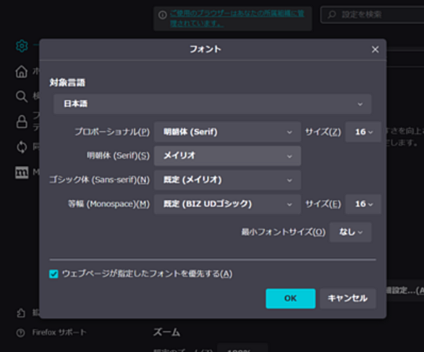
Task: Click the キャンセル button
Action: (x=348, y=298)
